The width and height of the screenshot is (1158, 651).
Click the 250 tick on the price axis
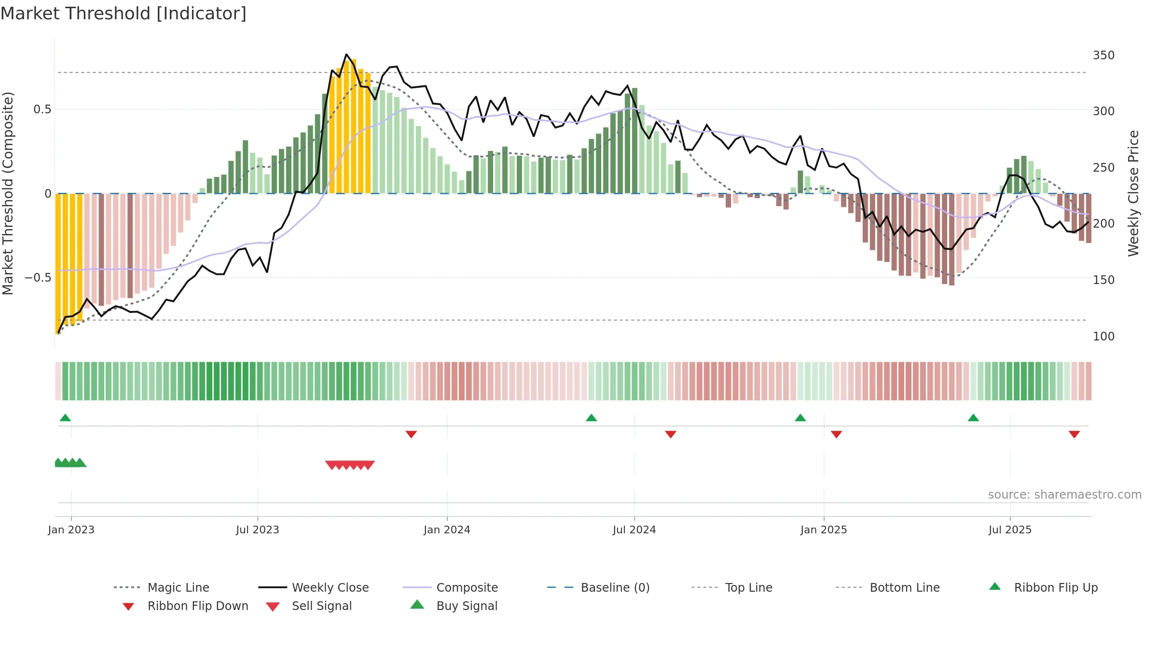1104,168
